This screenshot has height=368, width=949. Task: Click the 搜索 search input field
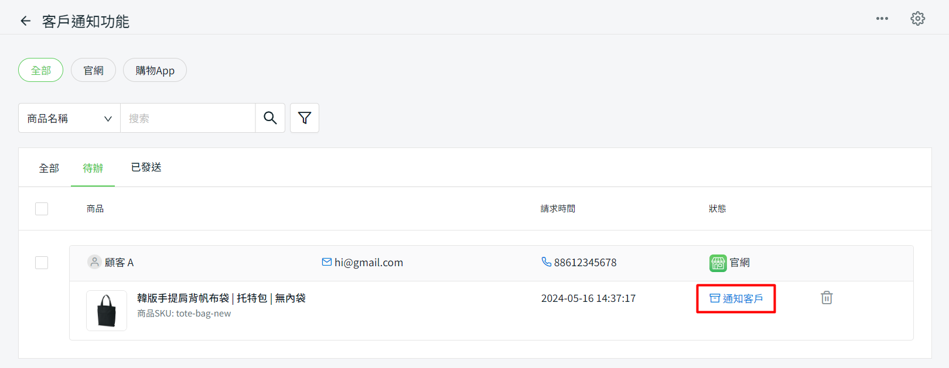tap(187, 118)
